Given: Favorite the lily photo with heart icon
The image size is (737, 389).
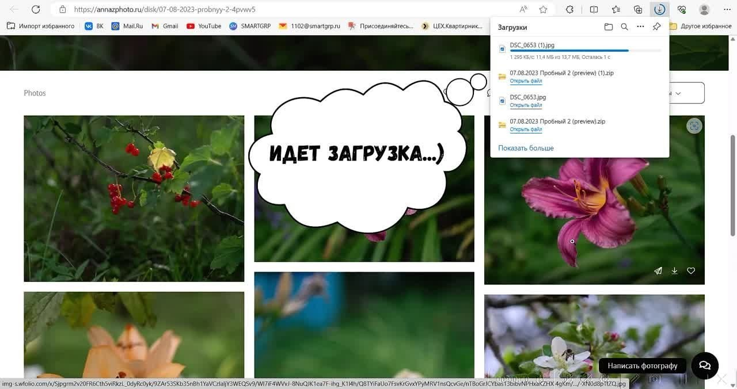Looking at the screenshot, I should coord(690,270).
